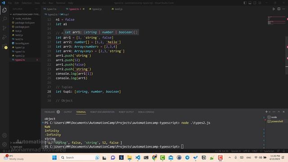The height and width of the screenshot is (162, 288).
Task: Open the Edit menu
Action: click(x=17, y=3)
